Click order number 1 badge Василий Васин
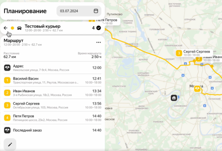 [7, 80]
